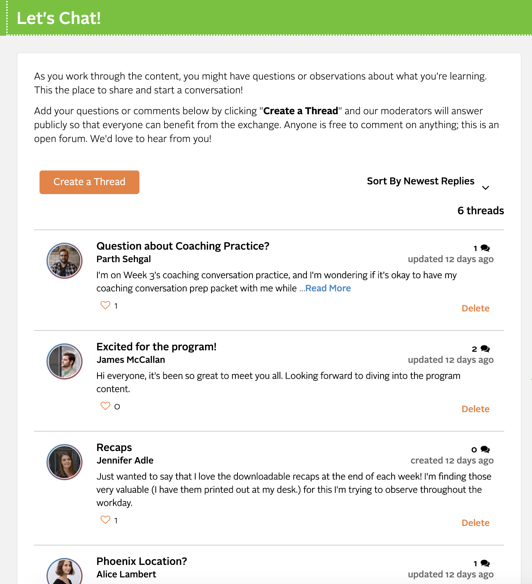Open James McCallan's profile picture

click(x=65, y=361)
